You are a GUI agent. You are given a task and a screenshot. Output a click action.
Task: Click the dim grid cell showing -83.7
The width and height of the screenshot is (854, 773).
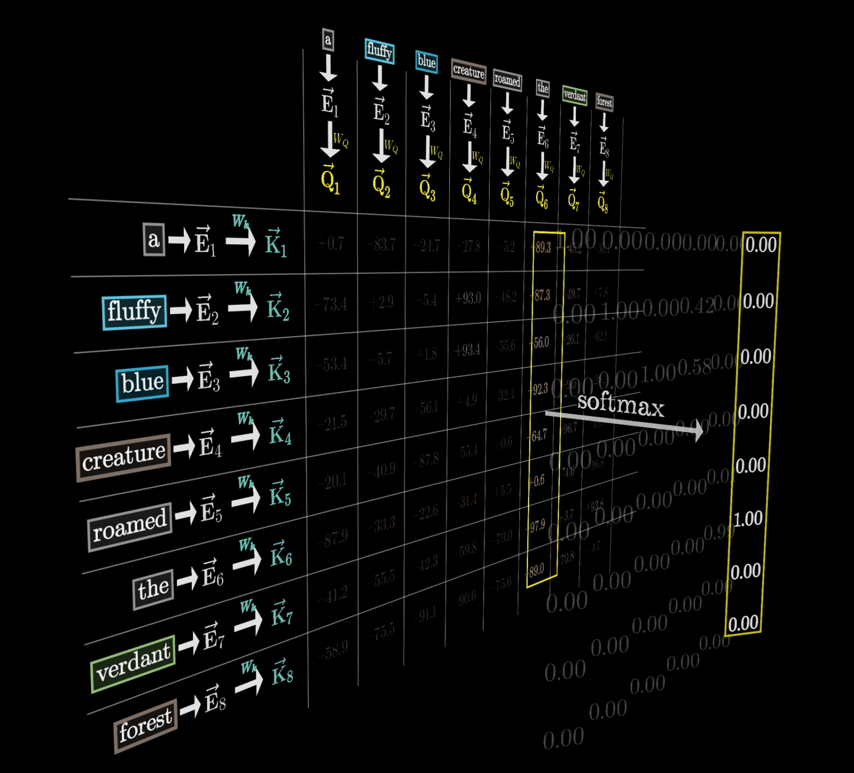(381, 245)
